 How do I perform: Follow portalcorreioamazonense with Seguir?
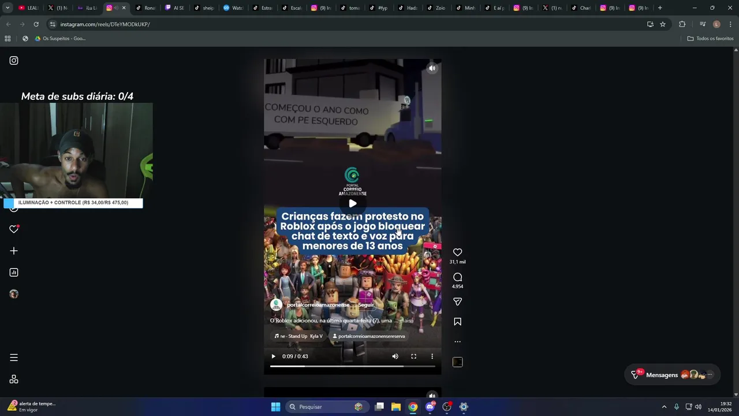point(366,304)
